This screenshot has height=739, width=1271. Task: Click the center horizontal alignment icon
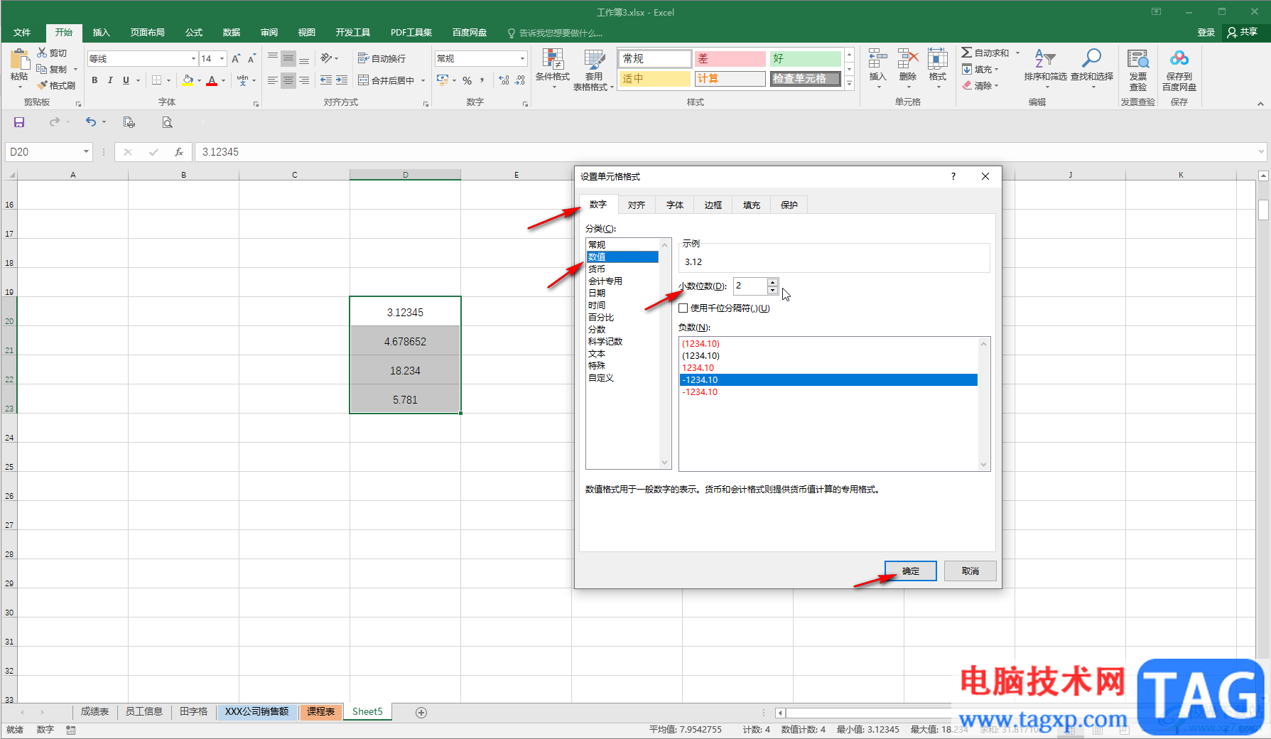pos(288,80)
